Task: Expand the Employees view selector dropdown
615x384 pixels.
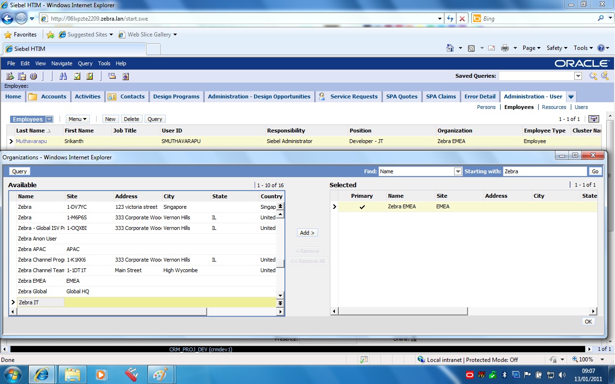Action: (x=48, y=119)
